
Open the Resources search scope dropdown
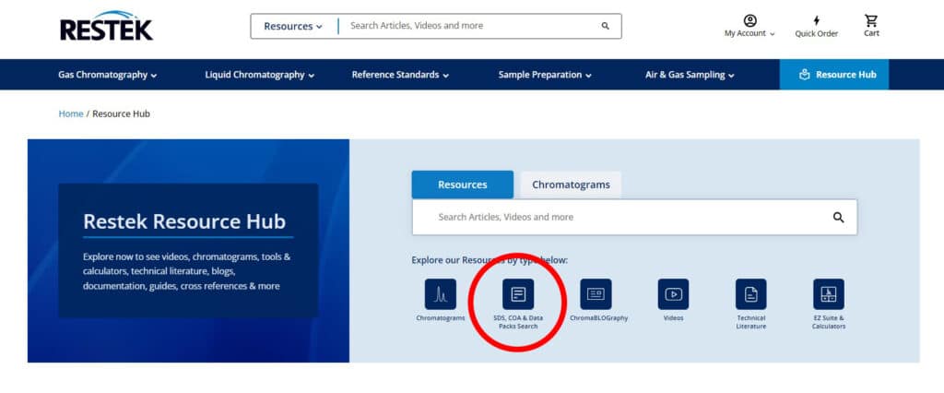tap(293, 26)
